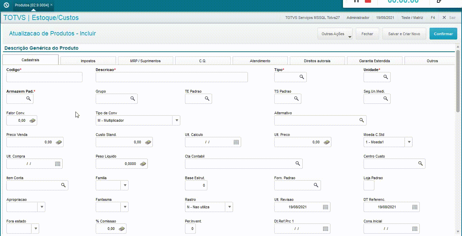This screenshot has width=462, height=236.
Task: Expand Tipo de Conv dropdown
Action: click(x=176, y=120)
